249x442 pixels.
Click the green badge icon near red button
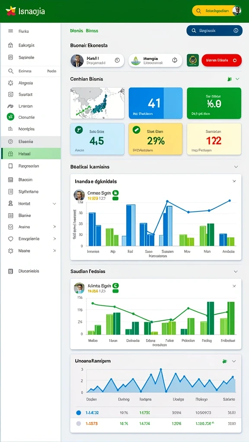coord(193,60)
